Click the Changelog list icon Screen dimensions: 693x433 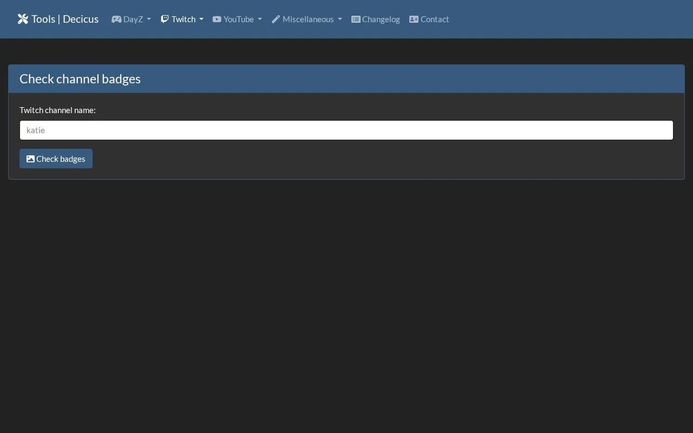tap(356, 19)
